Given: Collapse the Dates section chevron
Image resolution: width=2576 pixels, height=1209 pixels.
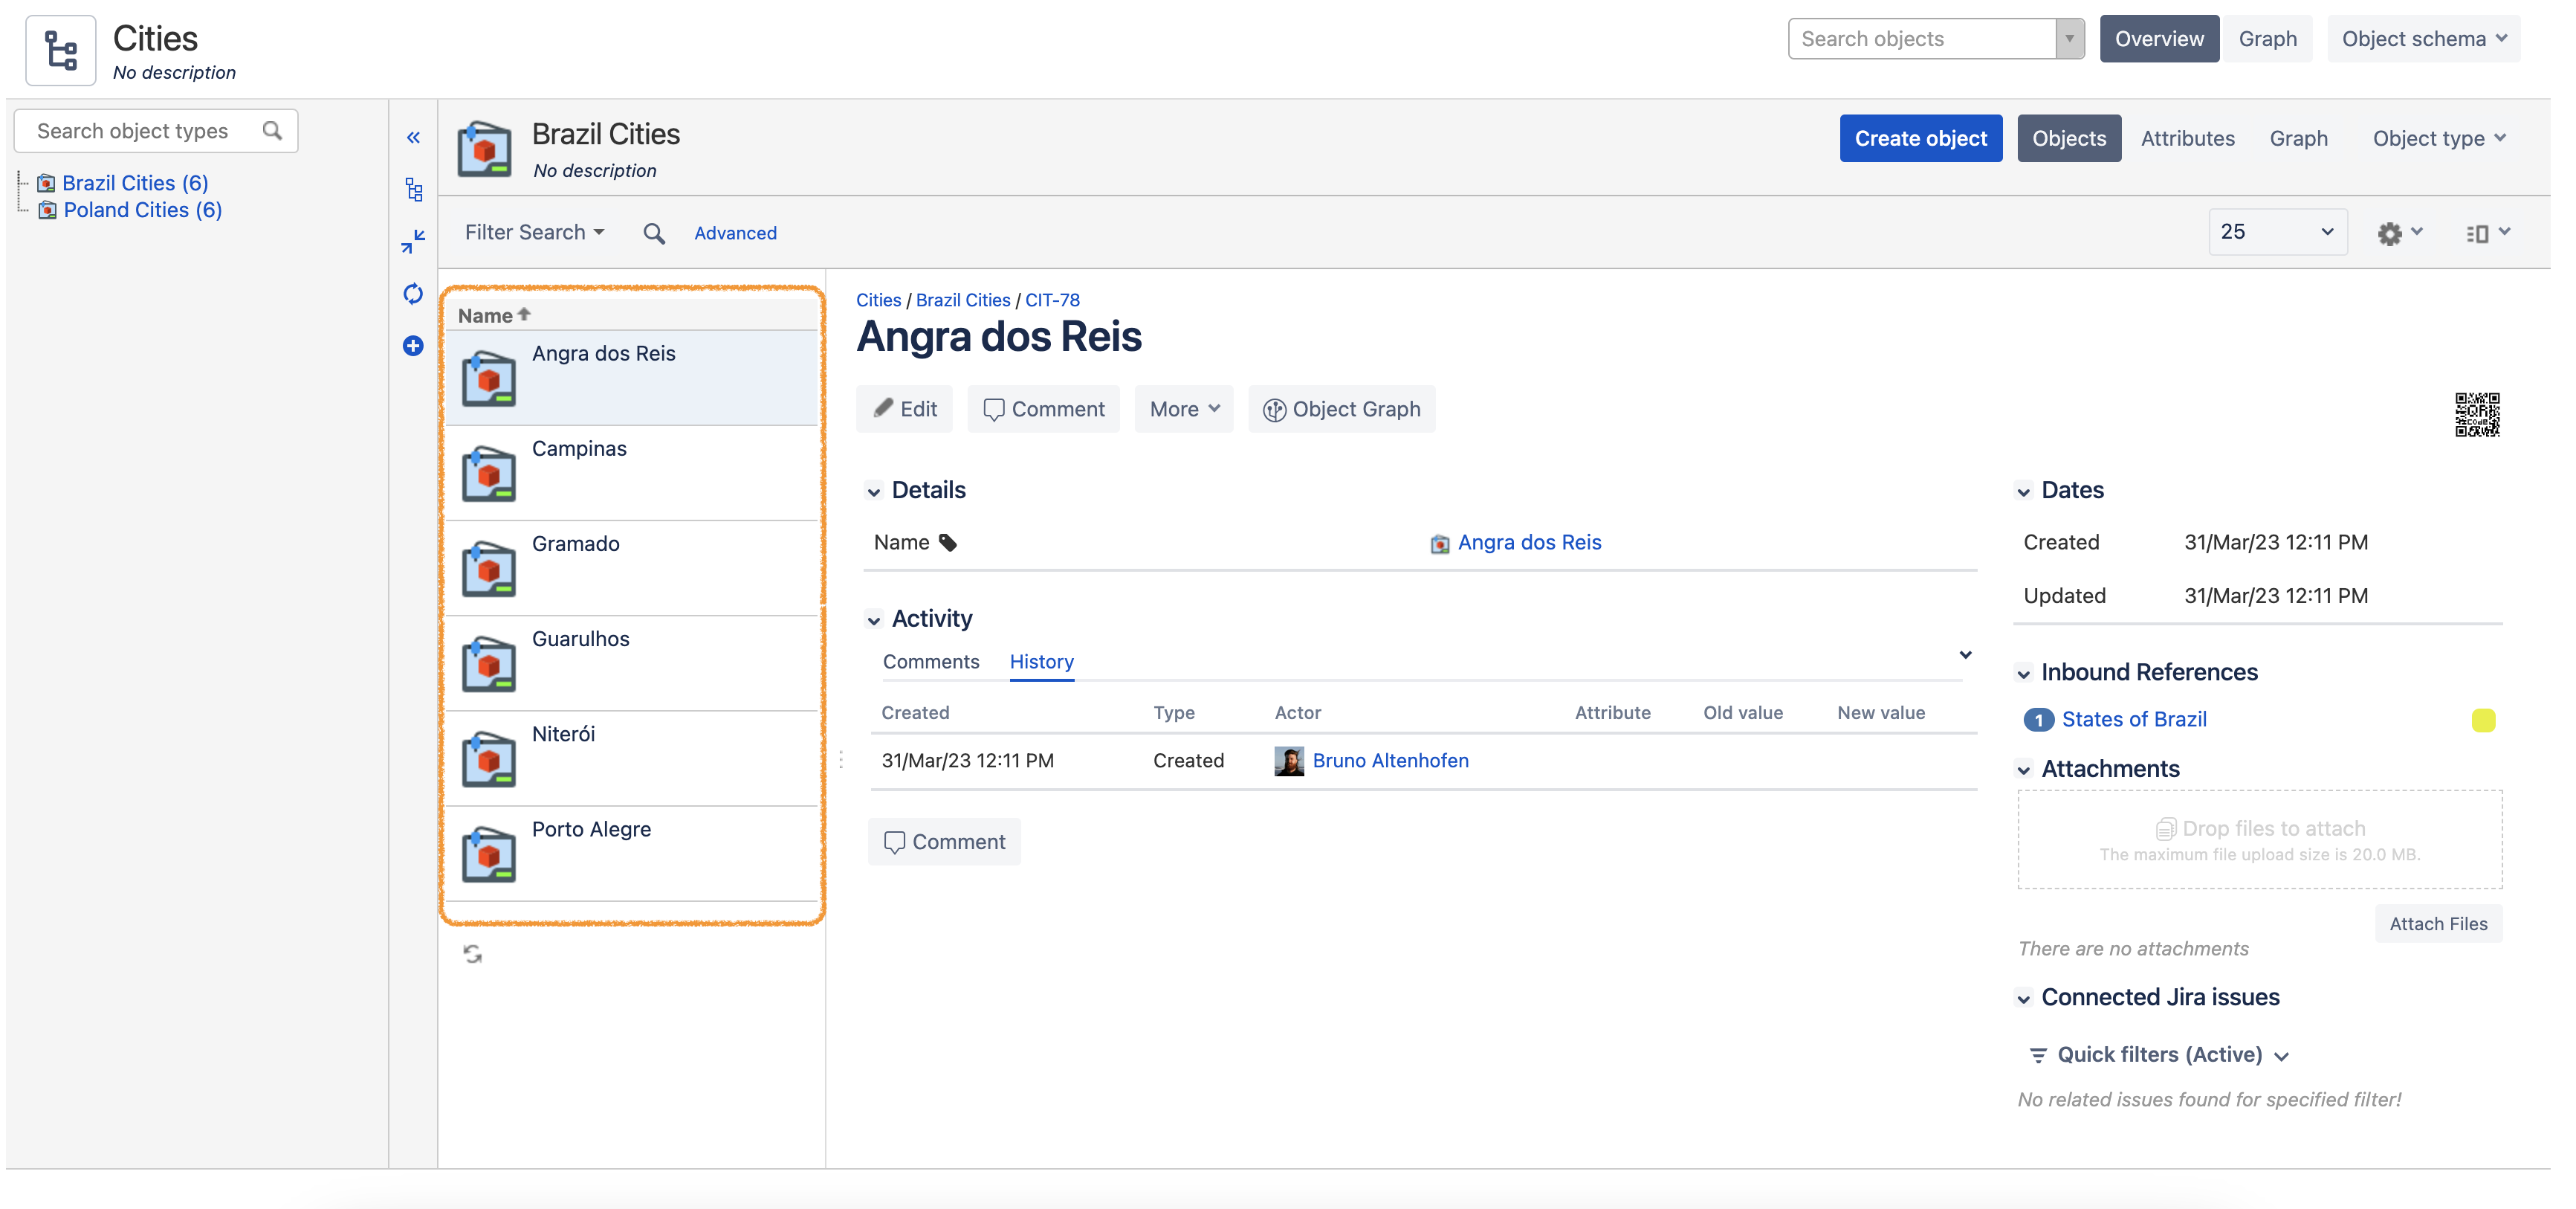Looking at the screenshot, I should tap(2023, 491).
